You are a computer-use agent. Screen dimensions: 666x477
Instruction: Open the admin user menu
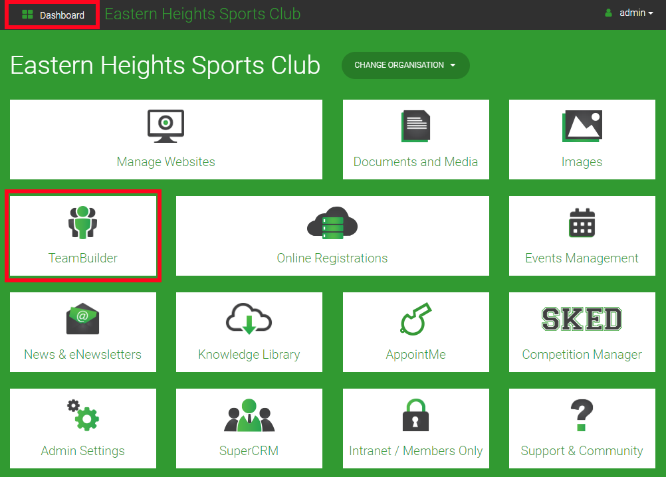coord(629,13)
